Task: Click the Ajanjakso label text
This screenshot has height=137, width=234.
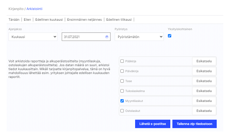Action: click(15, 29)
